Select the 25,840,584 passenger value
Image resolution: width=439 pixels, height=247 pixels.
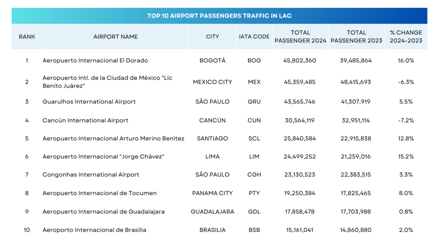tap(300, 139)
